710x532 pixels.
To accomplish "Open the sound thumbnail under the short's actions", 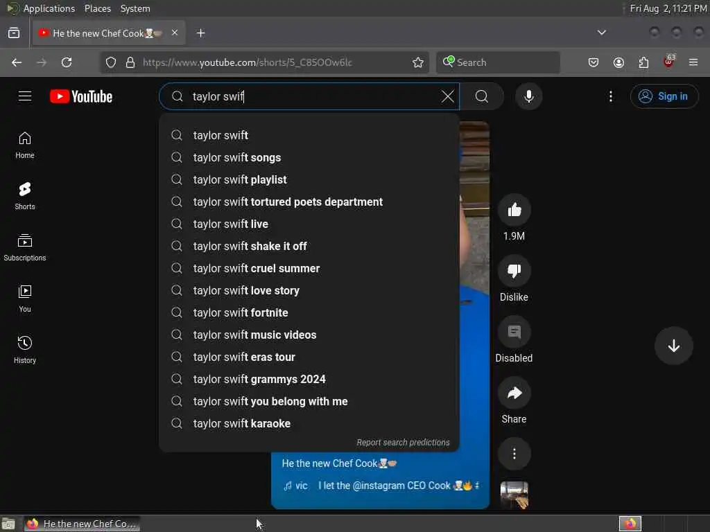I will point(514,495).
